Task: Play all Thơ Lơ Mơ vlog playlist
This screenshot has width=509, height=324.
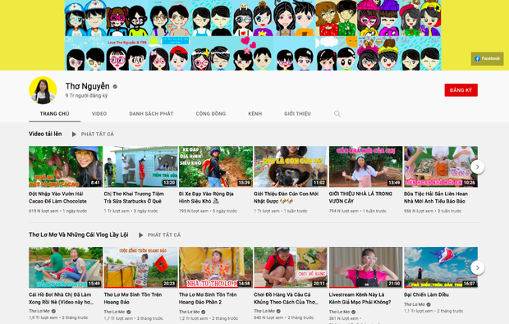Action: pos(159,235)
